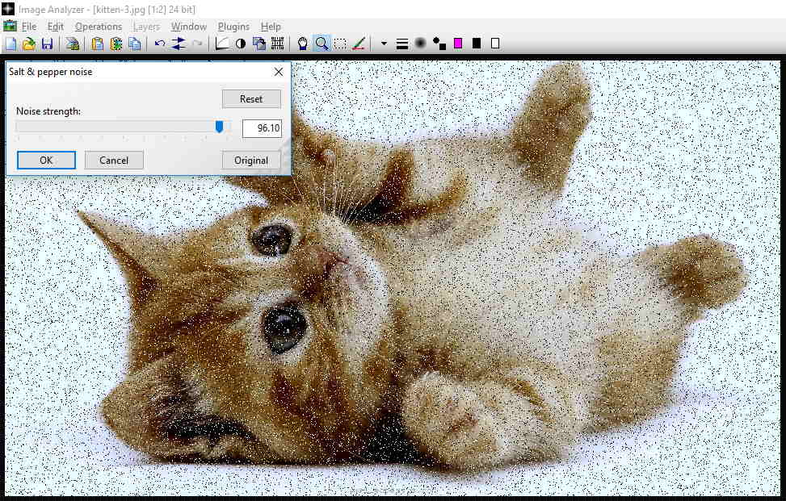This screenshot has height=501, width=786.
Task: Click the half-black contrast circle icon
Action: tap(241, 44)
